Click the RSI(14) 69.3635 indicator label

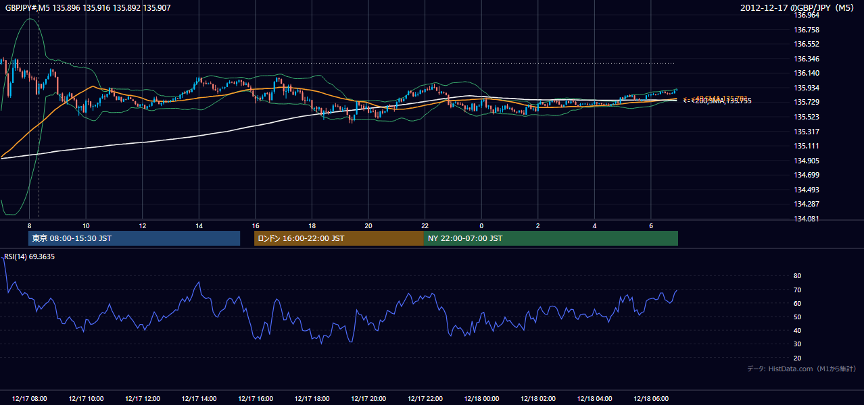[30, 256]
